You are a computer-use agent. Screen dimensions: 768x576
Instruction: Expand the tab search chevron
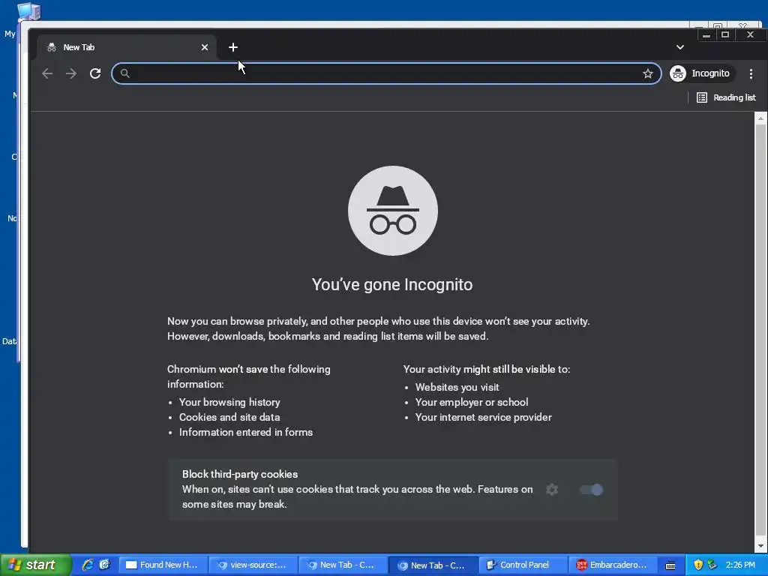(679, 47)
